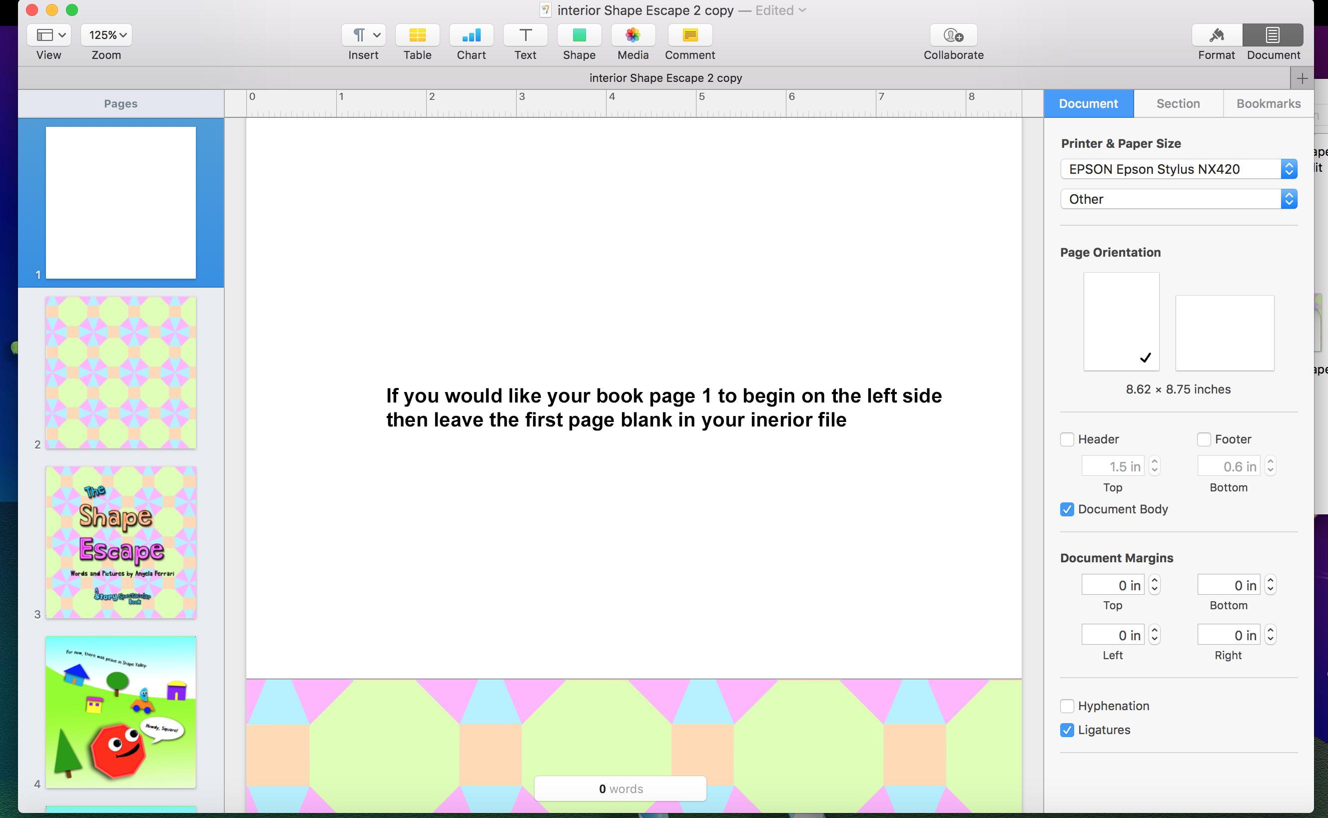Switch to the Section tab

coord(1178,103)
